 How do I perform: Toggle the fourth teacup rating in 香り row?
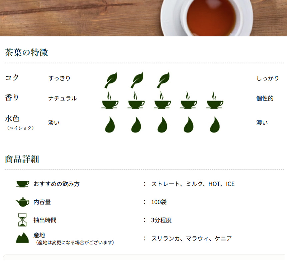click(x=188, y=99)
